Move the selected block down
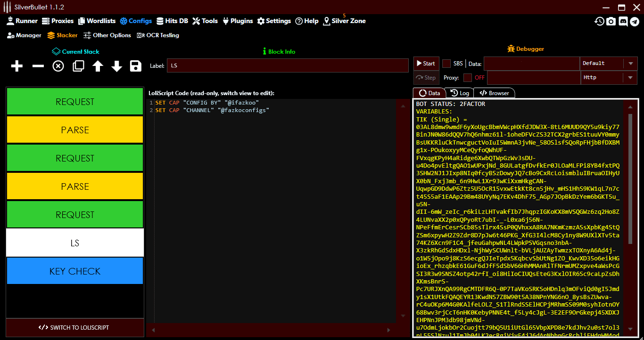 click(x=116, y=66)
